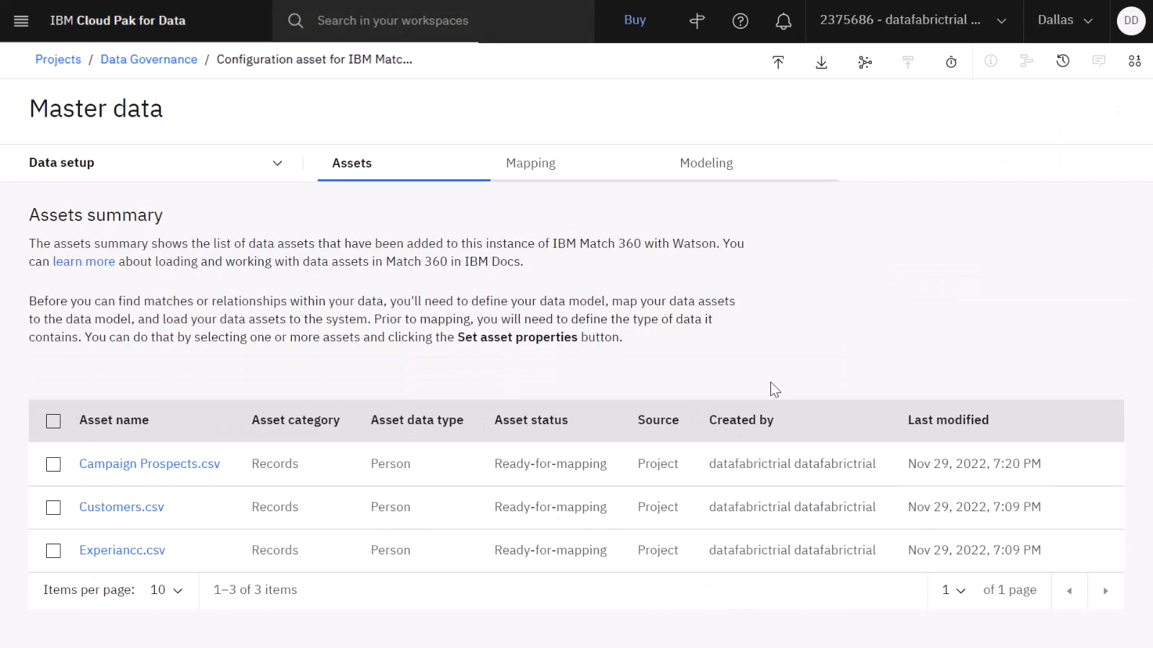Sort by Asset status column header

(x=531, y=420)
